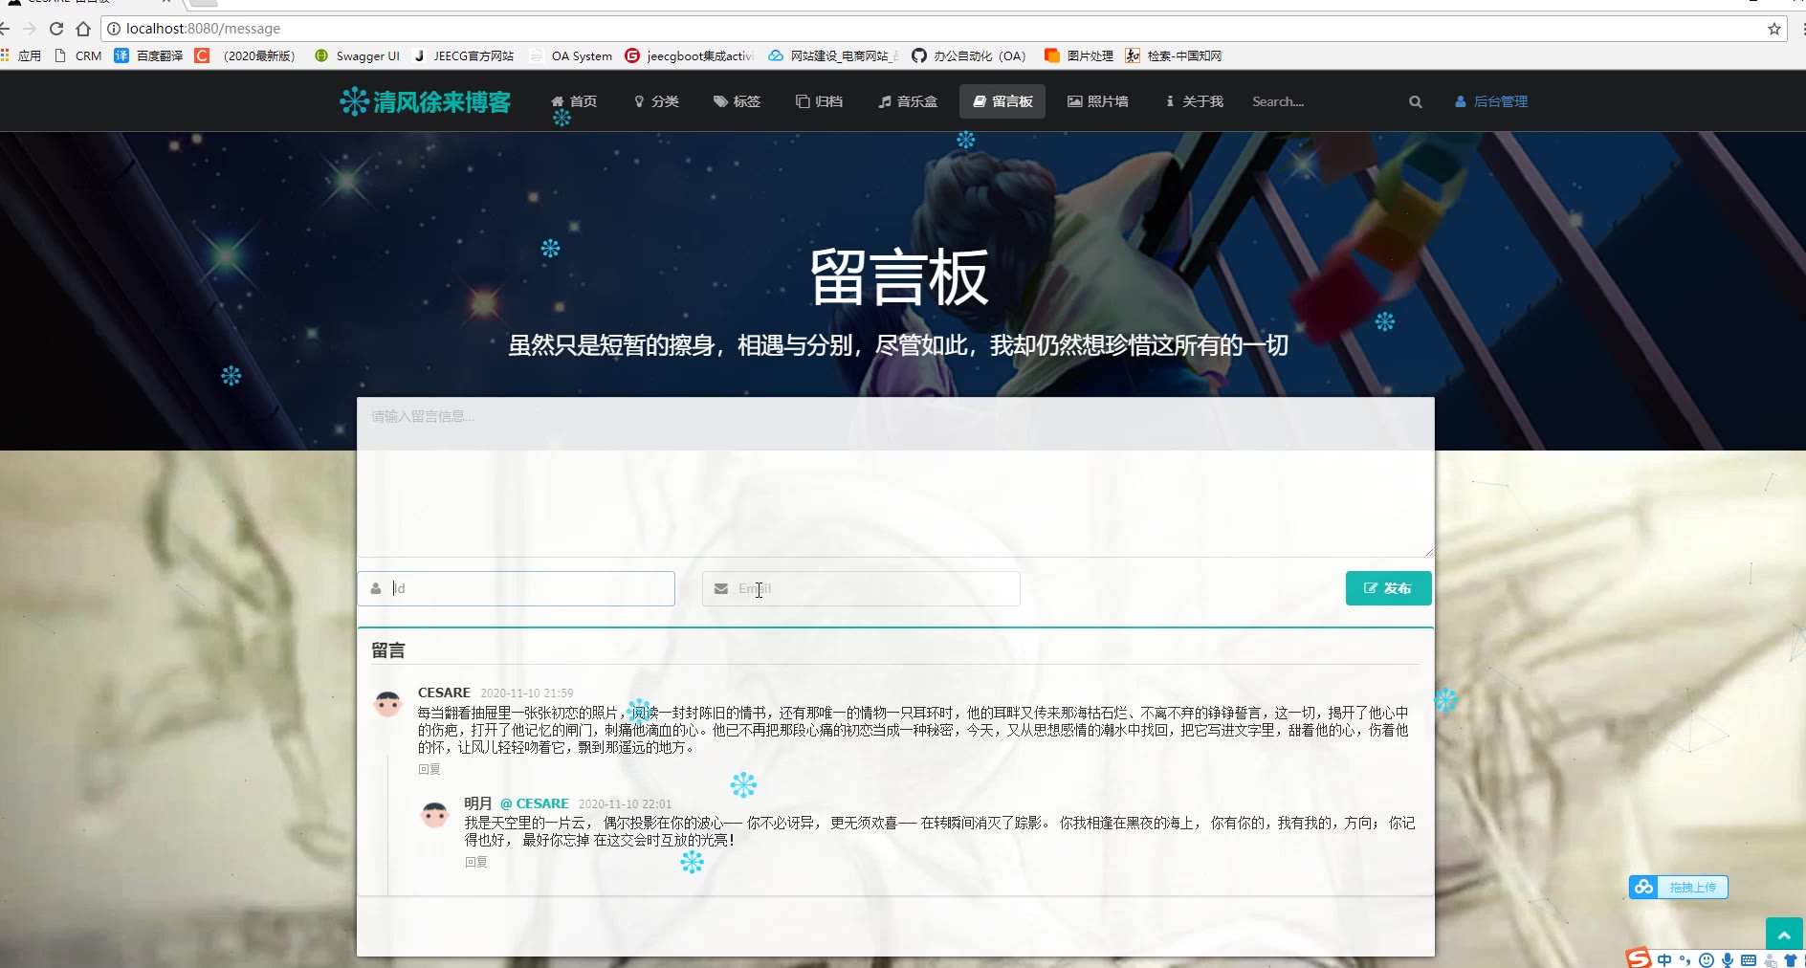This screenshot has height=968, width=1806.
Task: Toggle Sogou 中 Chinese/English input mode
Action: [x=1665, y=960]
